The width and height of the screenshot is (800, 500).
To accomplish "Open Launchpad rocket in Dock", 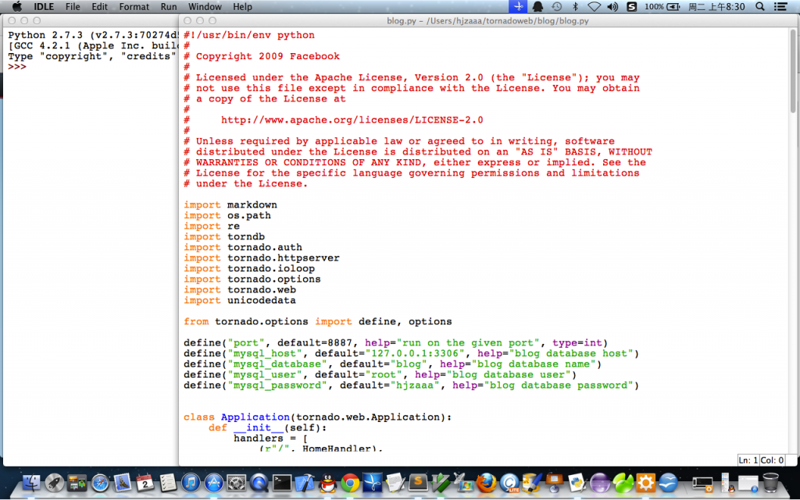I will pos(55,483).
